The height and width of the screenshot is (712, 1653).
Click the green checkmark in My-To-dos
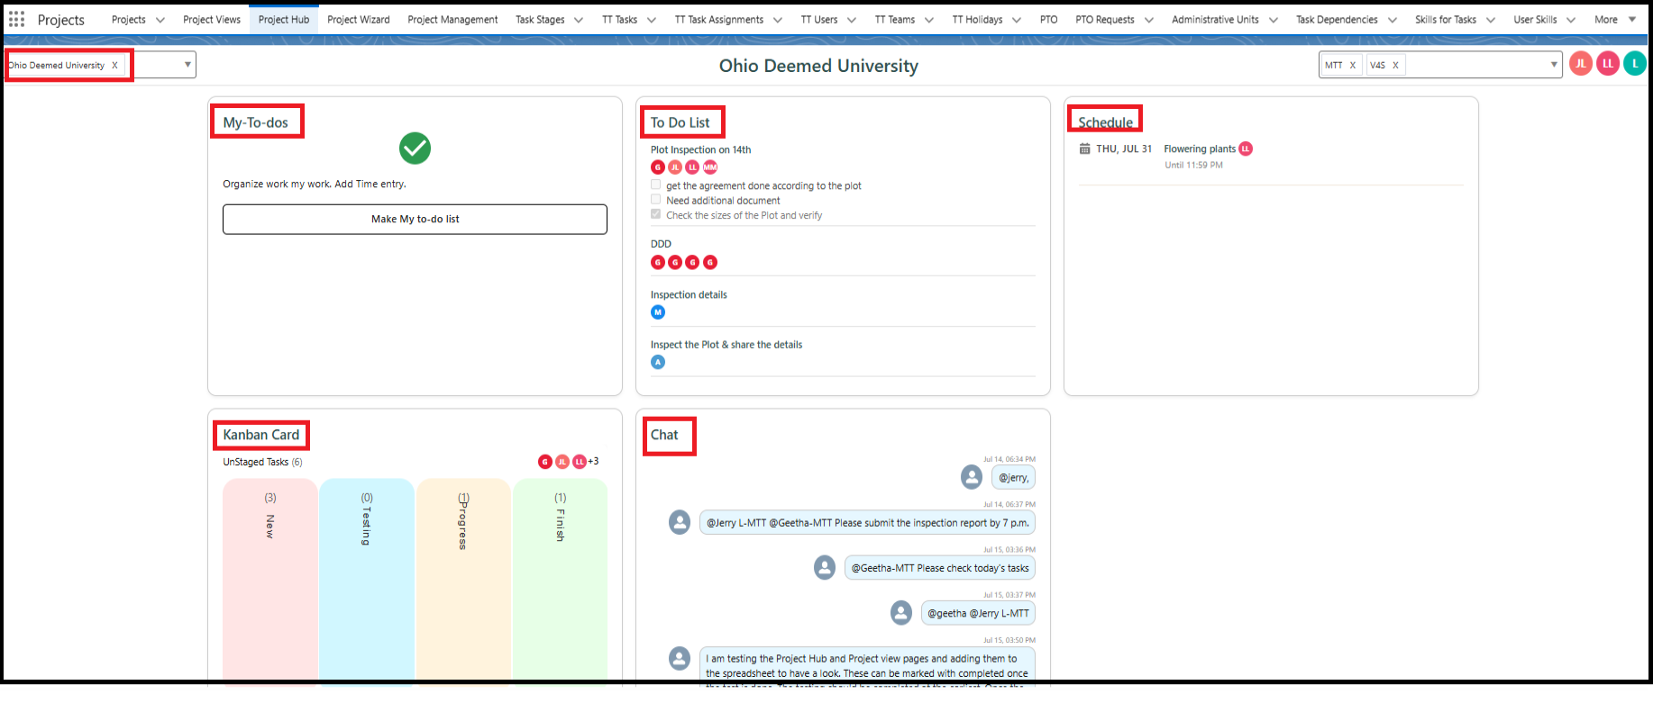(x=415, y=148)
